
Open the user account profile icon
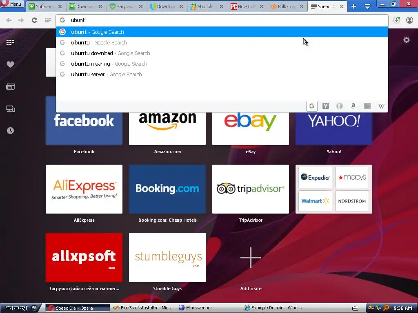409,20
